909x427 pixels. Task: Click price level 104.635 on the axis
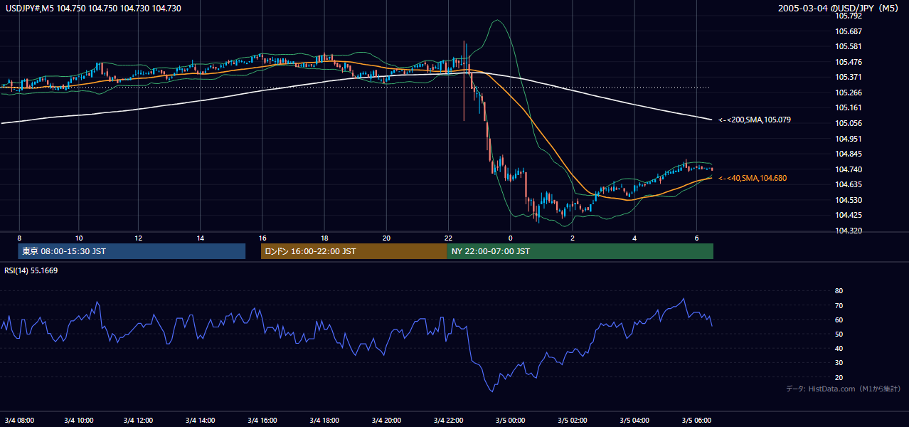click(848, 184)
